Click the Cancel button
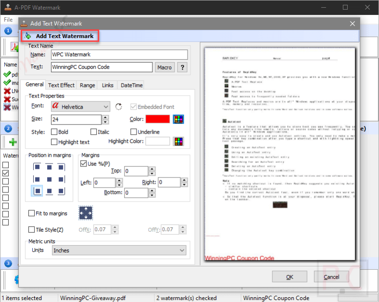 [x=331, y=277]
